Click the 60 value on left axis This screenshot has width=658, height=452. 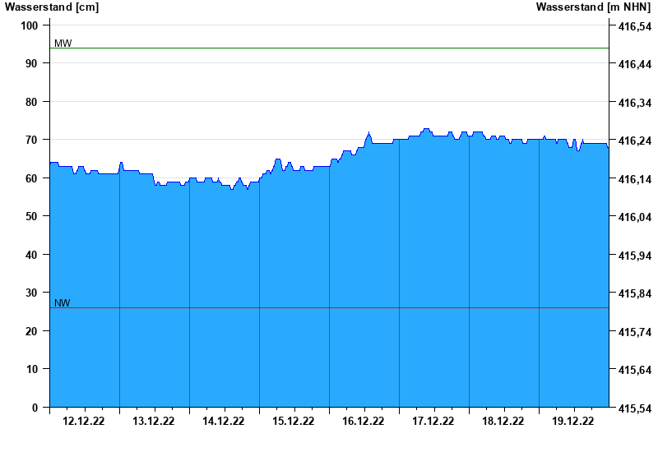pyautogui.click(x=32, y=178)
